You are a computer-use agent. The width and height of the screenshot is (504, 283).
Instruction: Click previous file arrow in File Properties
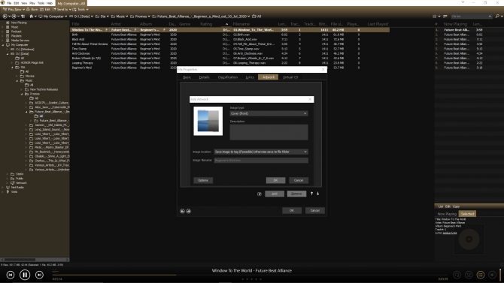click(182, 211)
